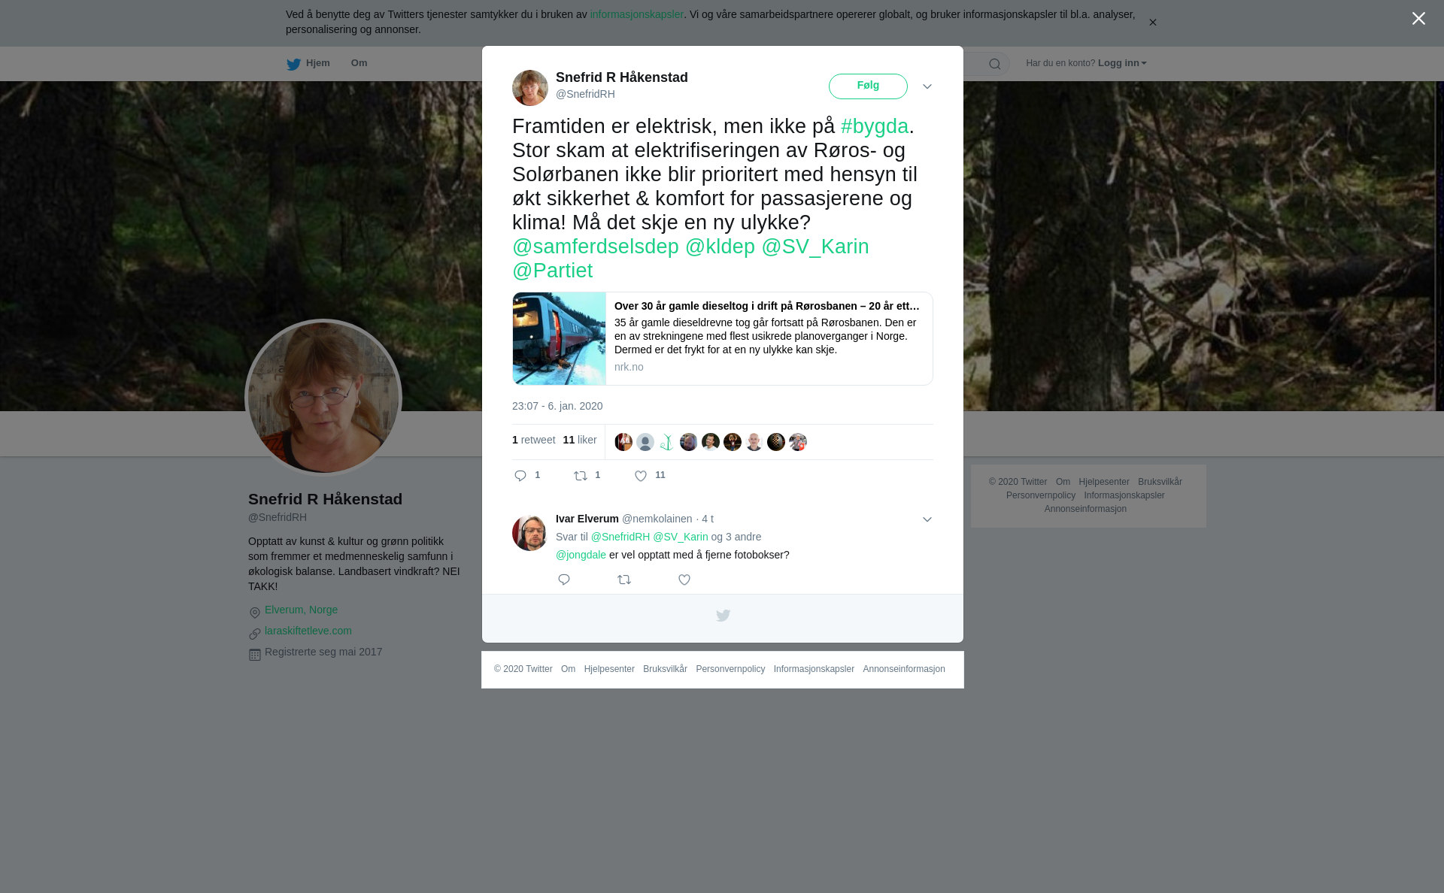
Task: Click the retweet icon under main tweet
Action: coord(581,476)
